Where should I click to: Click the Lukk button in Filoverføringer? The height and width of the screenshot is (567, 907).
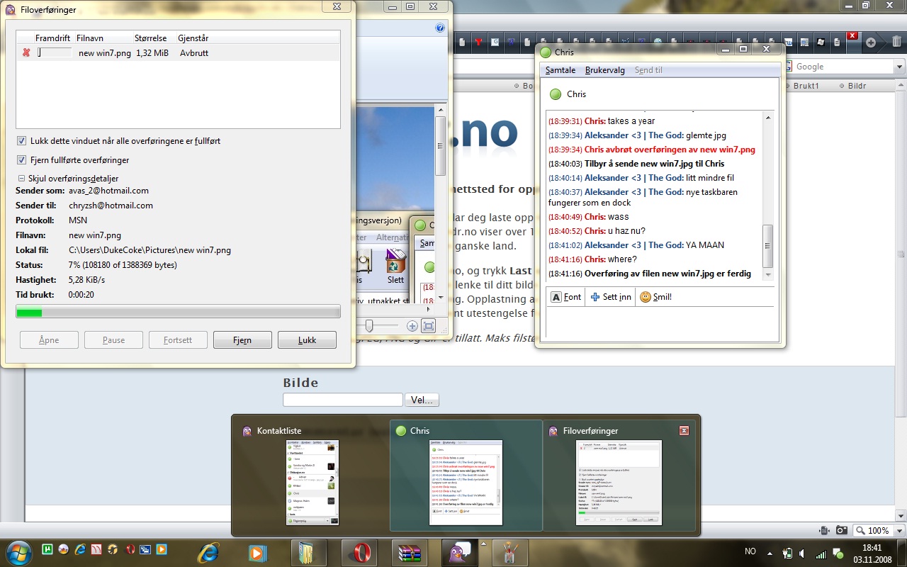pyautogui.click(x=307, y=340)
